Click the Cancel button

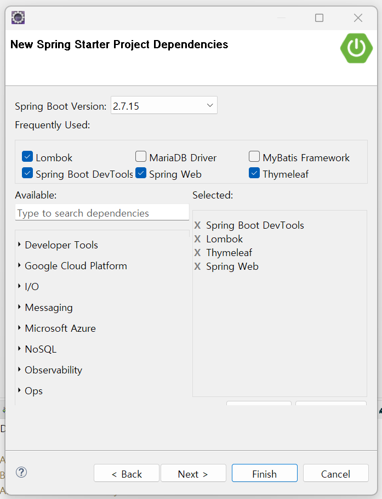coord(336,474)
